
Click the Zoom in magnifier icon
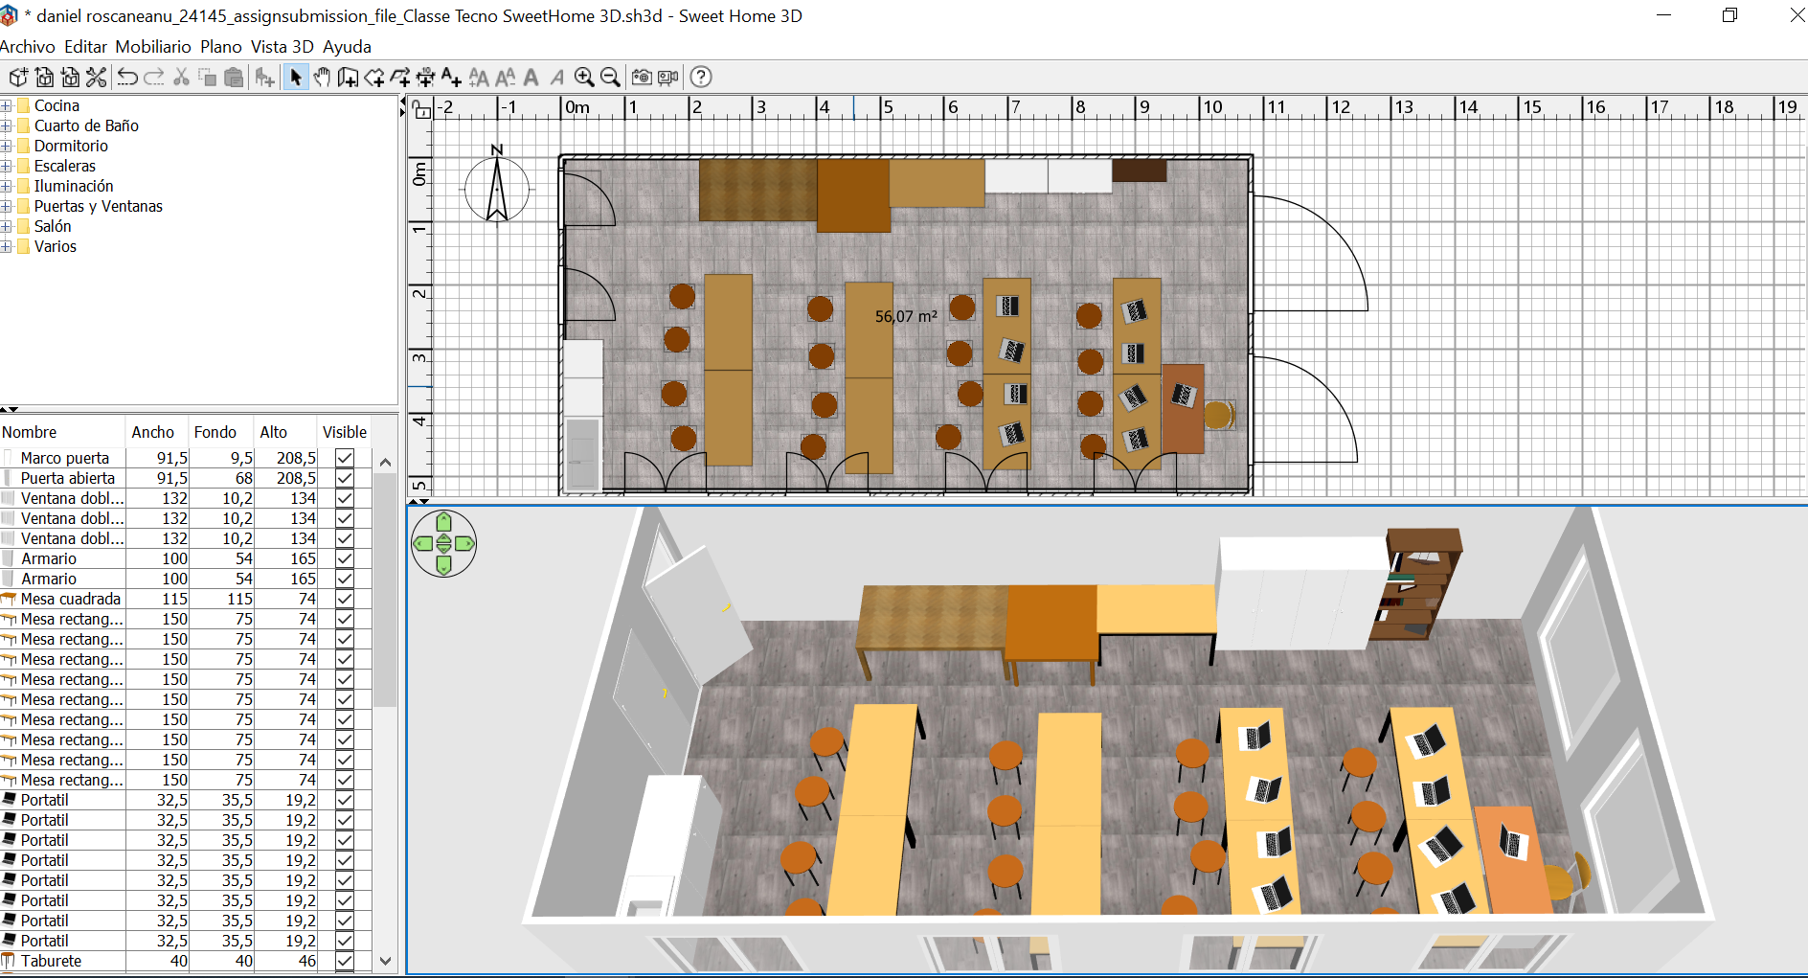[583, 78]
